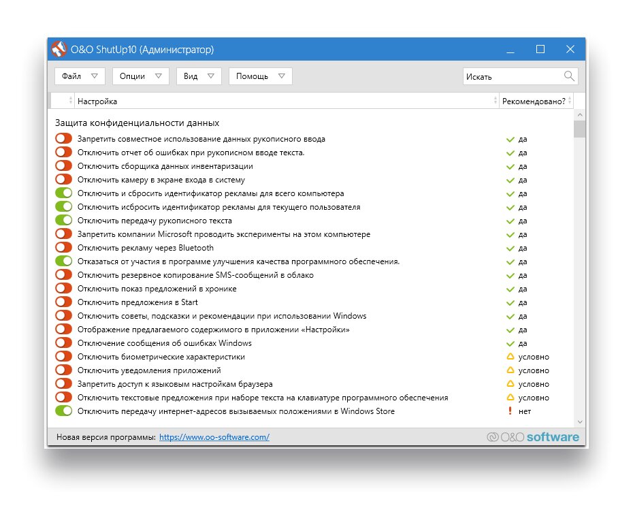Toggle ad ID for текущего пользователя switch
Viewport: 633px width, 510px height.
(x=63, y=207)
